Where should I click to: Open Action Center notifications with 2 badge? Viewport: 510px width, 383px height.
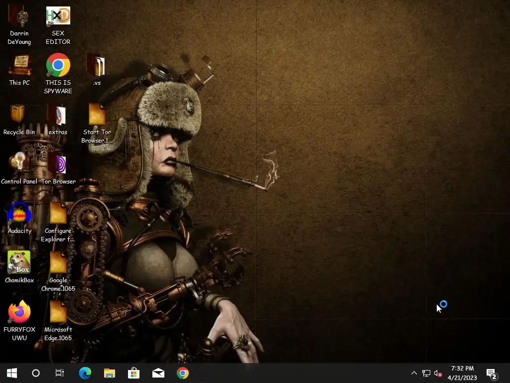point(492,374)
